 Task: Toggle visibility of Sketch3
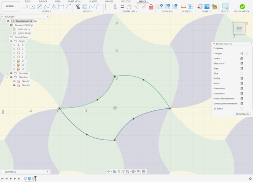click(x=14, y=85)
